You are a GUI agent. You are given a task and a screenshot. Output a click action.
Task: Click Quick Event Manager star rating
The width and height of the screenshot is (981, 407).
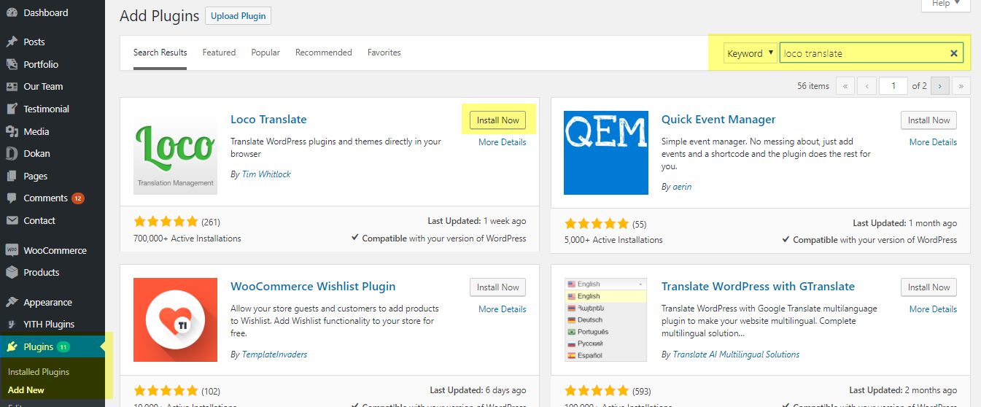click(596, 224)
